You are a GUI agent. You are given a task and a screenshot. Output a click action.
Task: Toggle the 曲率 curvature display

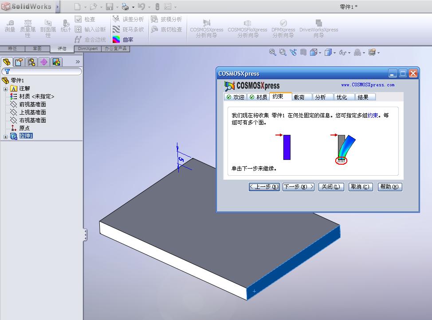tap(123, 39)
